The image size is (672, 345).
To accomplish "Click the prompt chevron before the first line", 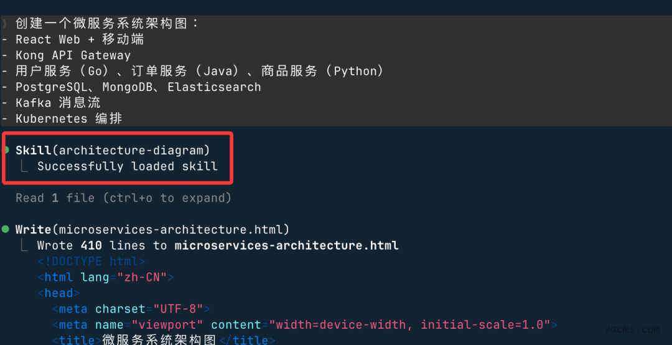I will 4,24.
